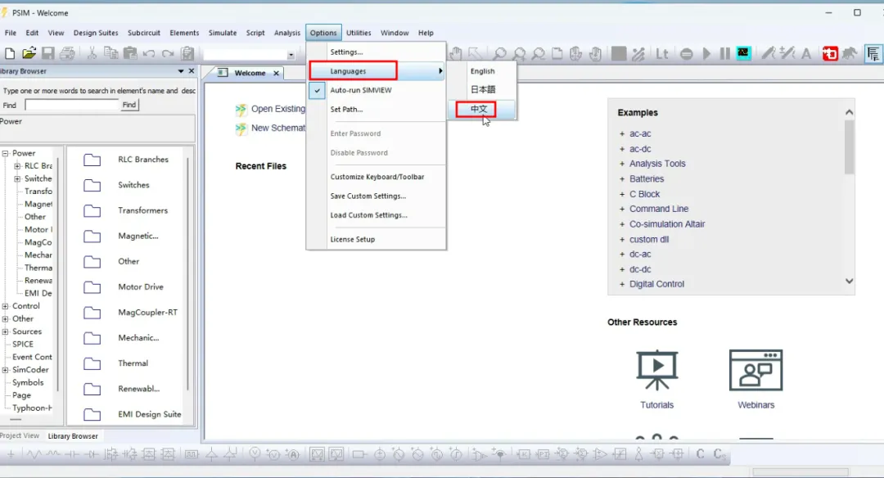
Task: Click the Lt toolbar icon
Action: [662, 53]
